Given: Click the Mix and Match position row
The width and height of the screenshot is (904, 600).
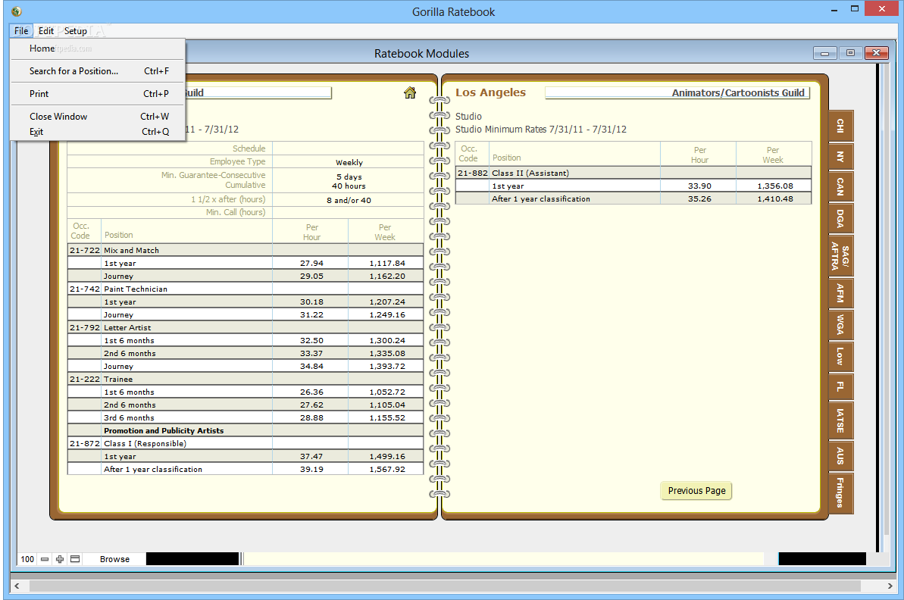Looking at the screenshot, I should 246,250.
